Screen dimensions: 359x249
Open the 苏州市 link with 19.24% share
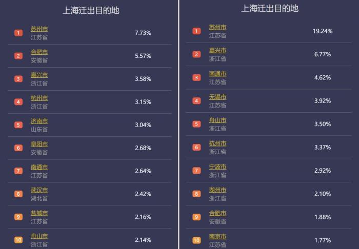[x=217, y=27]
